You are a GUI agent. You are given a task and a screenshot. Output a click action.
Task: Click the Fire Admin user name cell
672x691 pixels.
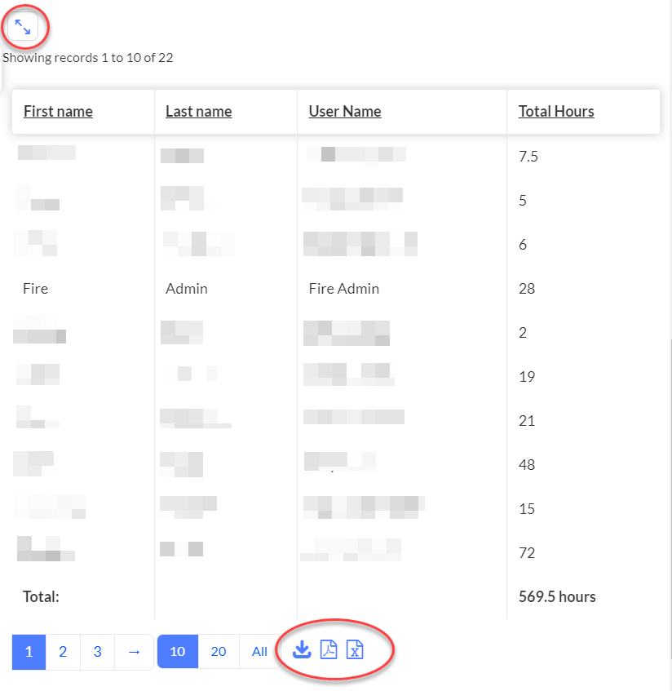[x=343, y=289]
